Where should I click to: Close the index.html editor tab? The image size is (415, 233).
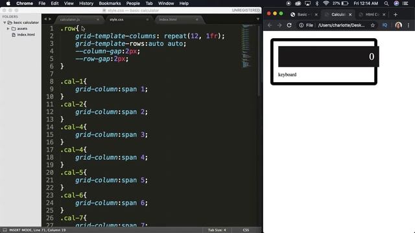196,19
